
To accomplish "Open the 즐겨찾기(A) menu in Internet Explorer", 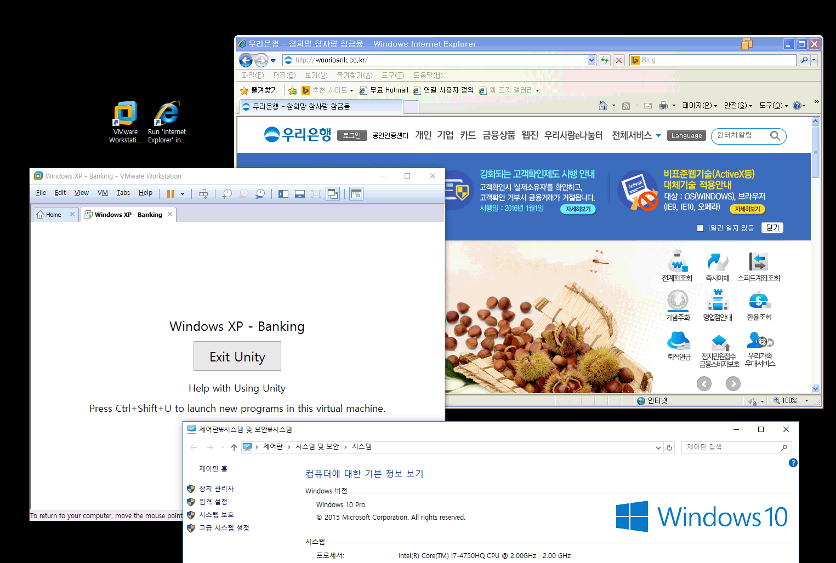I will tap(354, 76).
